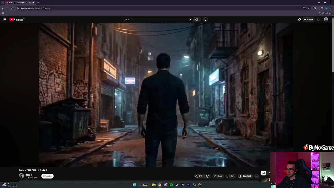Image resolution: width=334 pixels, height=188 pixels.
Task: Save the video to a playlist
Action: (231, 176)
